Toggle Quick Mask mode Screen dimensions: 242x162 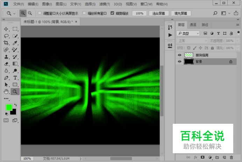tap(6, 120)
